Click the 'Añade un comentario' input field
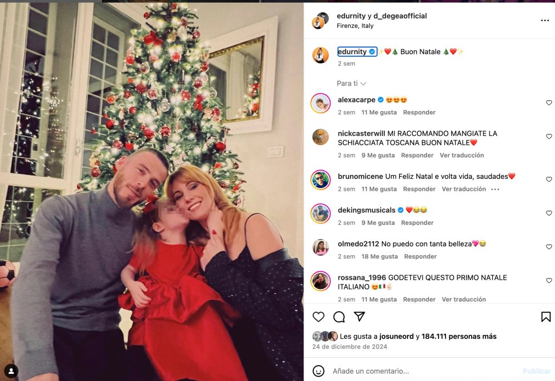The width and height of the screenshot is (555, 381). click(x=423, y=371)
